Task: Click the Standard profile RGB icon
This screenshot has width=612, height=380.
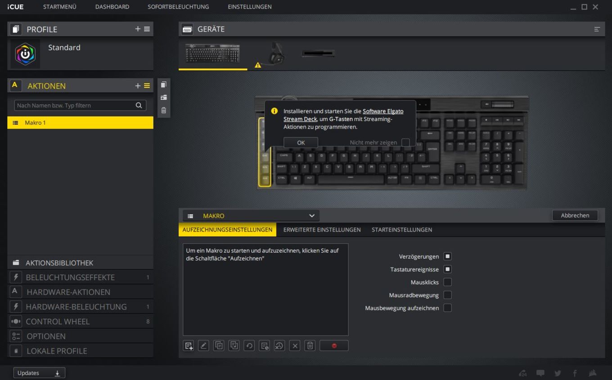Action: tap(25, 54)
